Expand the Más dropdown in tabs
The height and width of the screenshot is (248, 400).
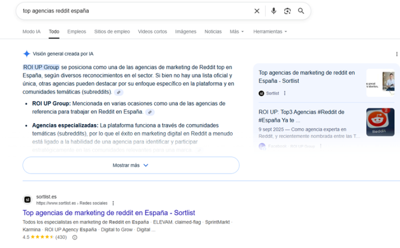[236, 31]
